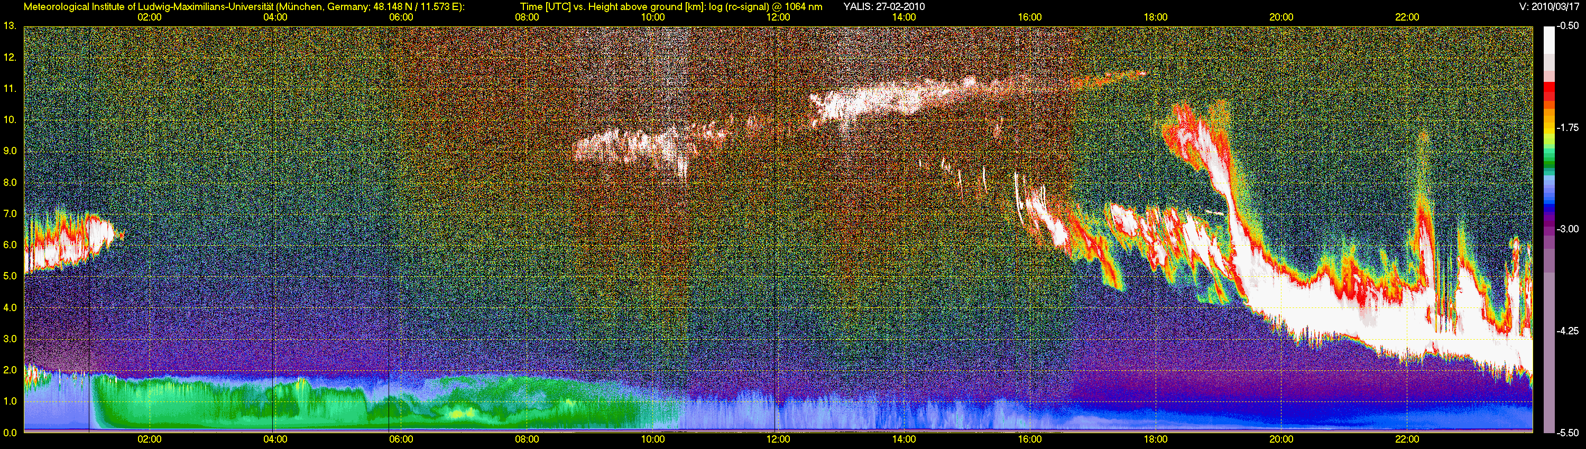This screenshot has height=449, width=1586.
Task: Click the '4.0' height axis label
Action: pos(9,307)
